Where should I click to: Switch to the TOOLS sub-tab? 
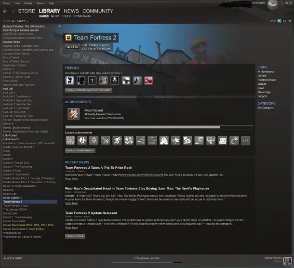[67, 16]
